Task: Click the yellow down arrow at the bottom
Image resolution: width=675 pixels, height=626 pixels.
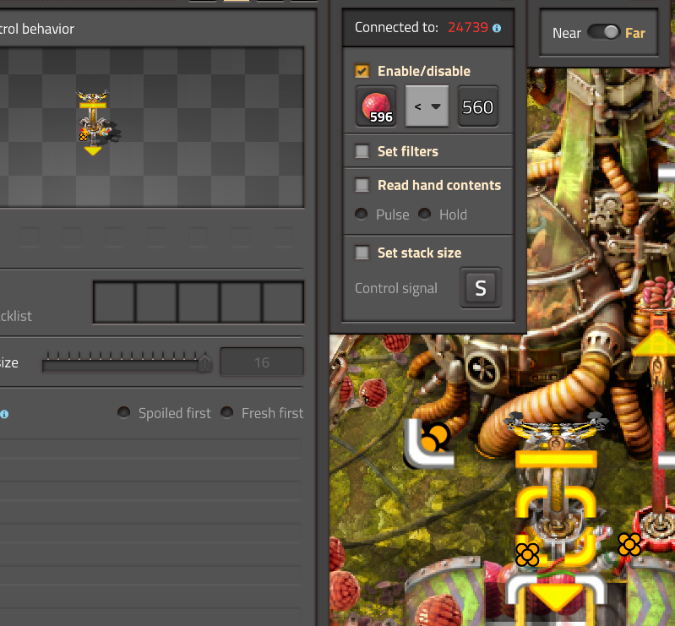Action: [x=555, y=600]
